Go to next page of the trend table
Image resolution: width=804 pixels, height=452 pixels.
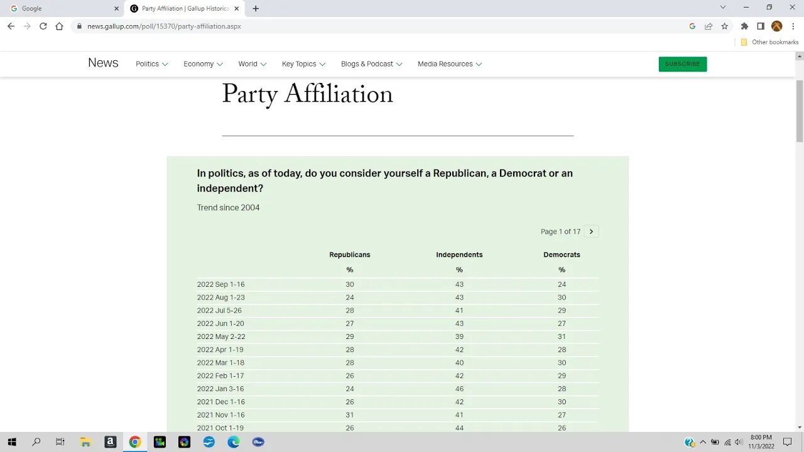[x=591, y=232]
